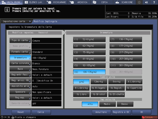Choose lb Etichetta unit

116,94
